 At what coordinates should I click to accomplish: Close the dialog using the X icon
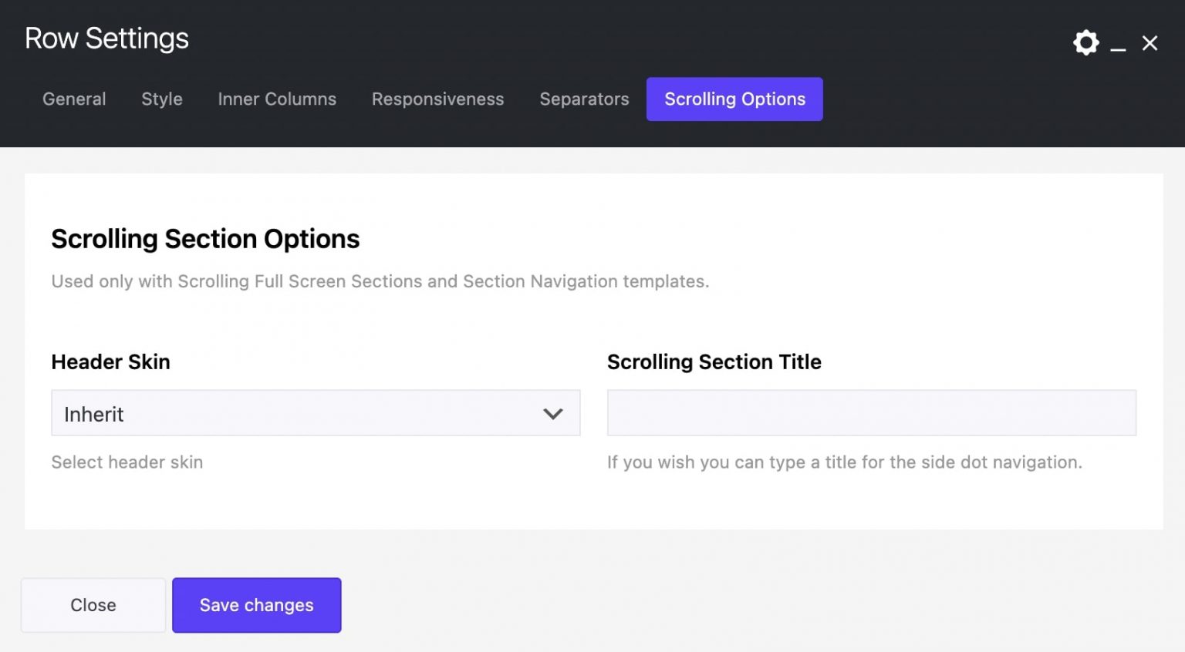[1150, 43]
